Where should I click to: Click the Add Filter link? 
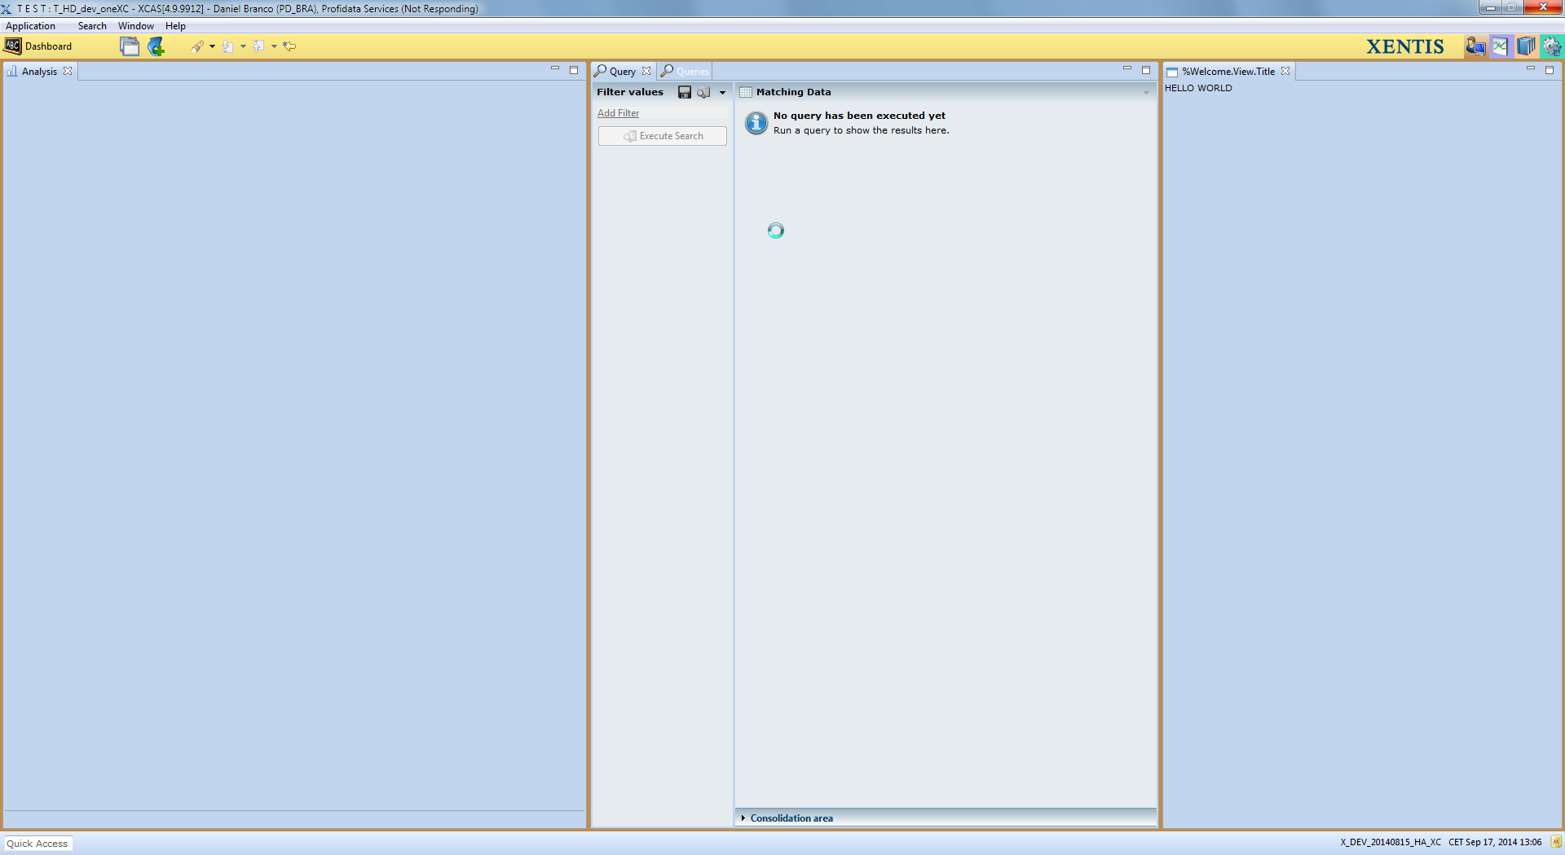pyautogui.click(x=618, y=113)
